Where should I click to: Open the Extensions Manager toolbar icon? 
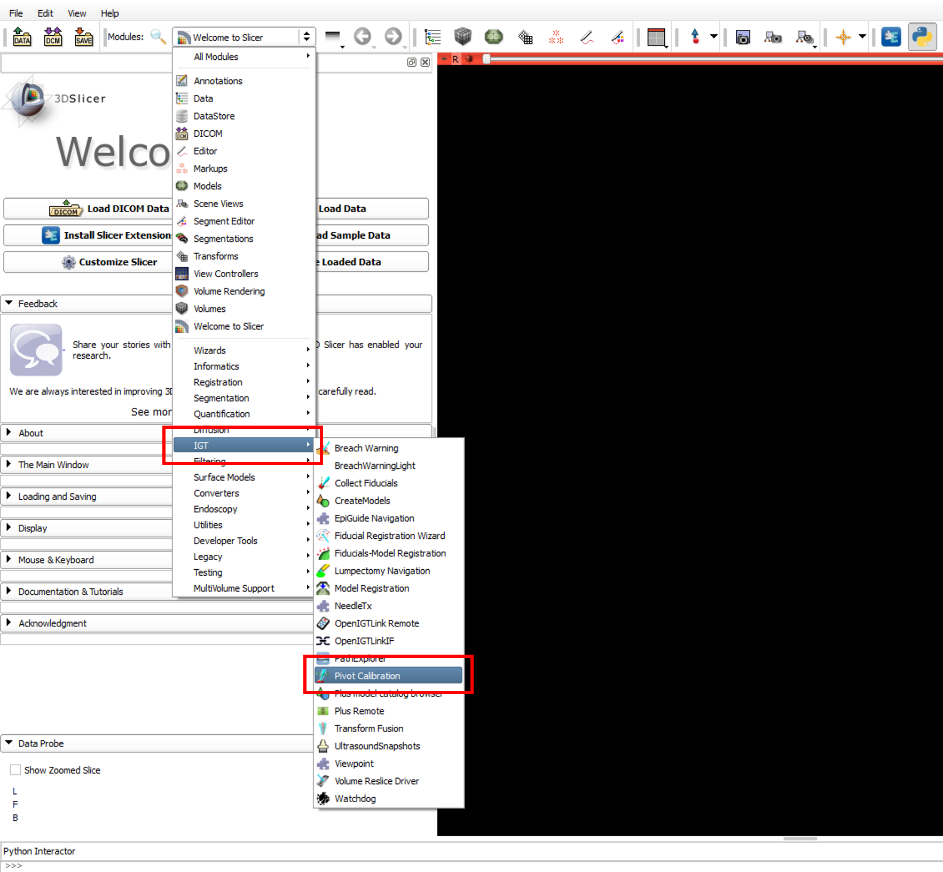[891, 37]
